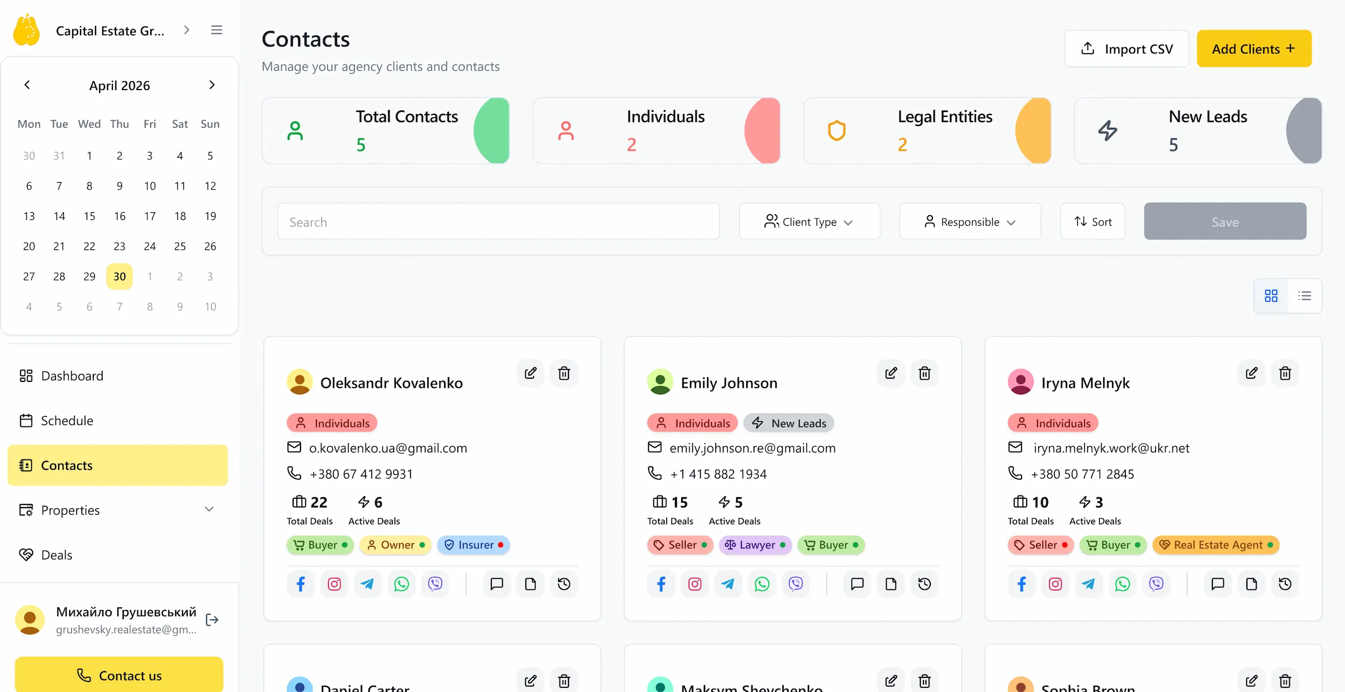Viewport: 1345px width, 692px height.
Task: Open Telegram for Oleksandr Kovalenko
Action: (x=368, y=584)
